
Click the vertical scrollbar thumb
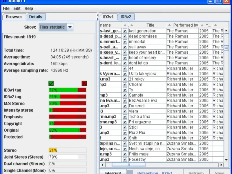point(226,48)
